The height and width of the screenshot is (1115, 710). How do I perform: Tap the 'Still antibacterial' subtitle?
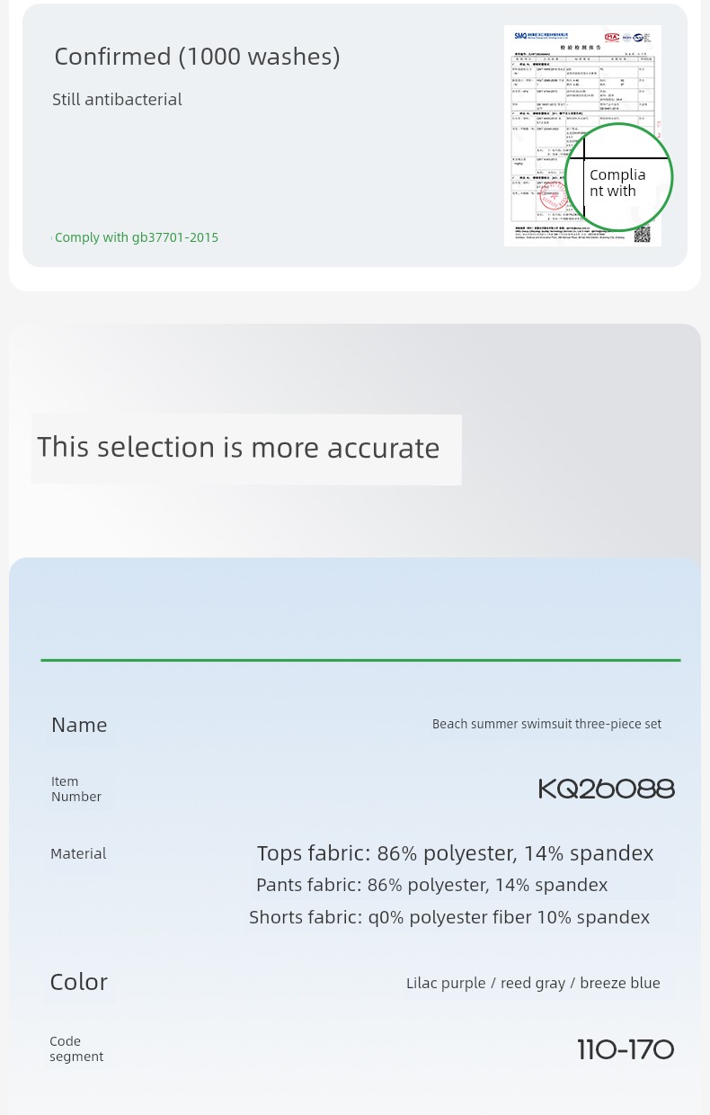117,100
